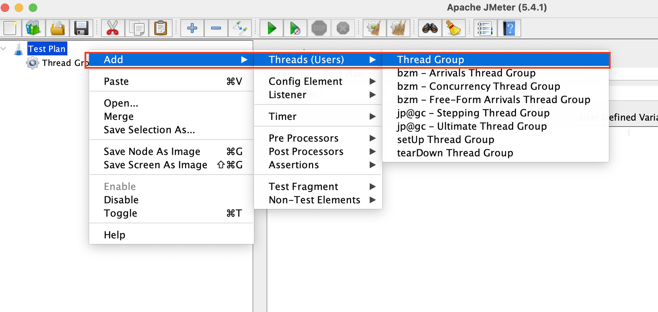This screenshot has width=658, height=312.
Task: Click the Thread Group gear icon
Action: [33, 63]
